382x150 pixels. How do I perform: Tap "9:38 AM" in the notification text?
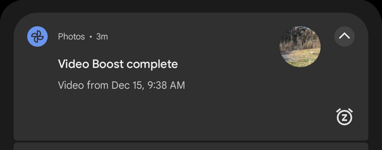[166, 85]
